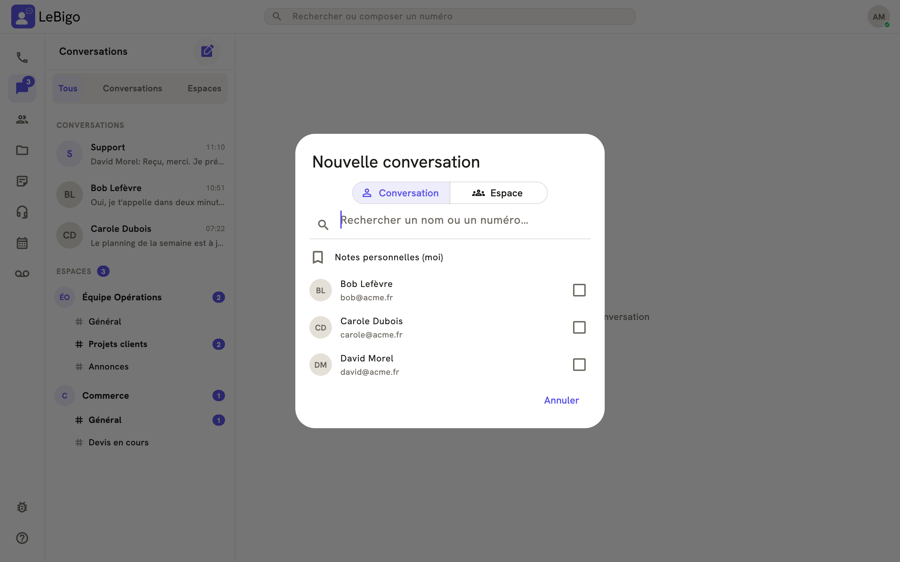Click the Rechercher ou composer un numéro field
The image size is (900, 562).
pos(450,17)
